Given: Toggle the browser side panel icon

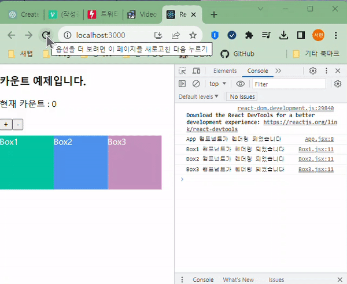Looking at the screenshot, I should click(301, 35).
